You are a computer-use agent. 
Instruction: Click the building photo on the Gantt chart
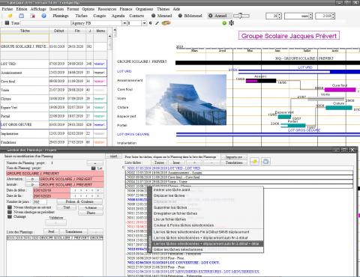click(x=186, y=100)
